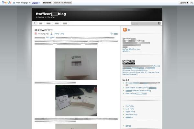Image resolution: width=194 pixels, height=129 pixels.
Task: Select the first nav menu item after home
Action: tap(41, 23)
